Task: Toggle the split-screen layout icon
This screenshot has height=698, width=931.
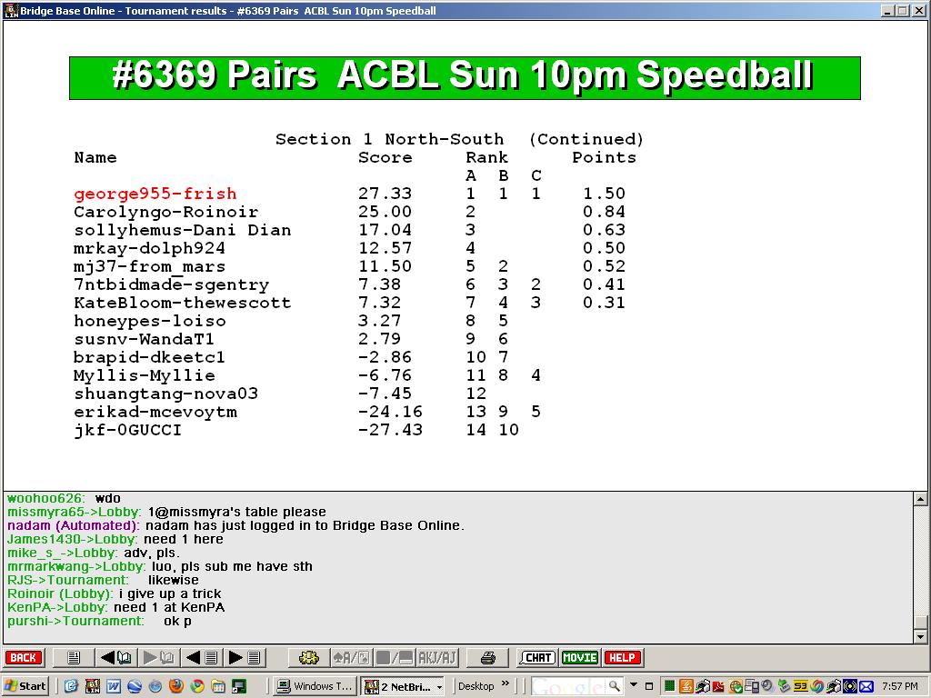Action: click(395, 658)
